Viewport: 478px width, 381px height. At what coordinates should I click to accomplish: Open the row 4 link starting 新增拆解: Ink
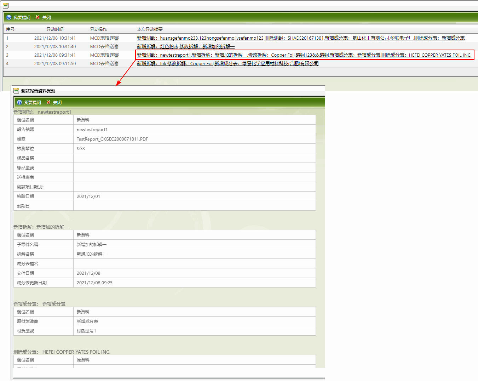pyautogui.click(x=228, y=63)
